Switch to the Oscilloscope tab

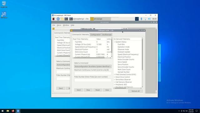(x=107, y=35)
